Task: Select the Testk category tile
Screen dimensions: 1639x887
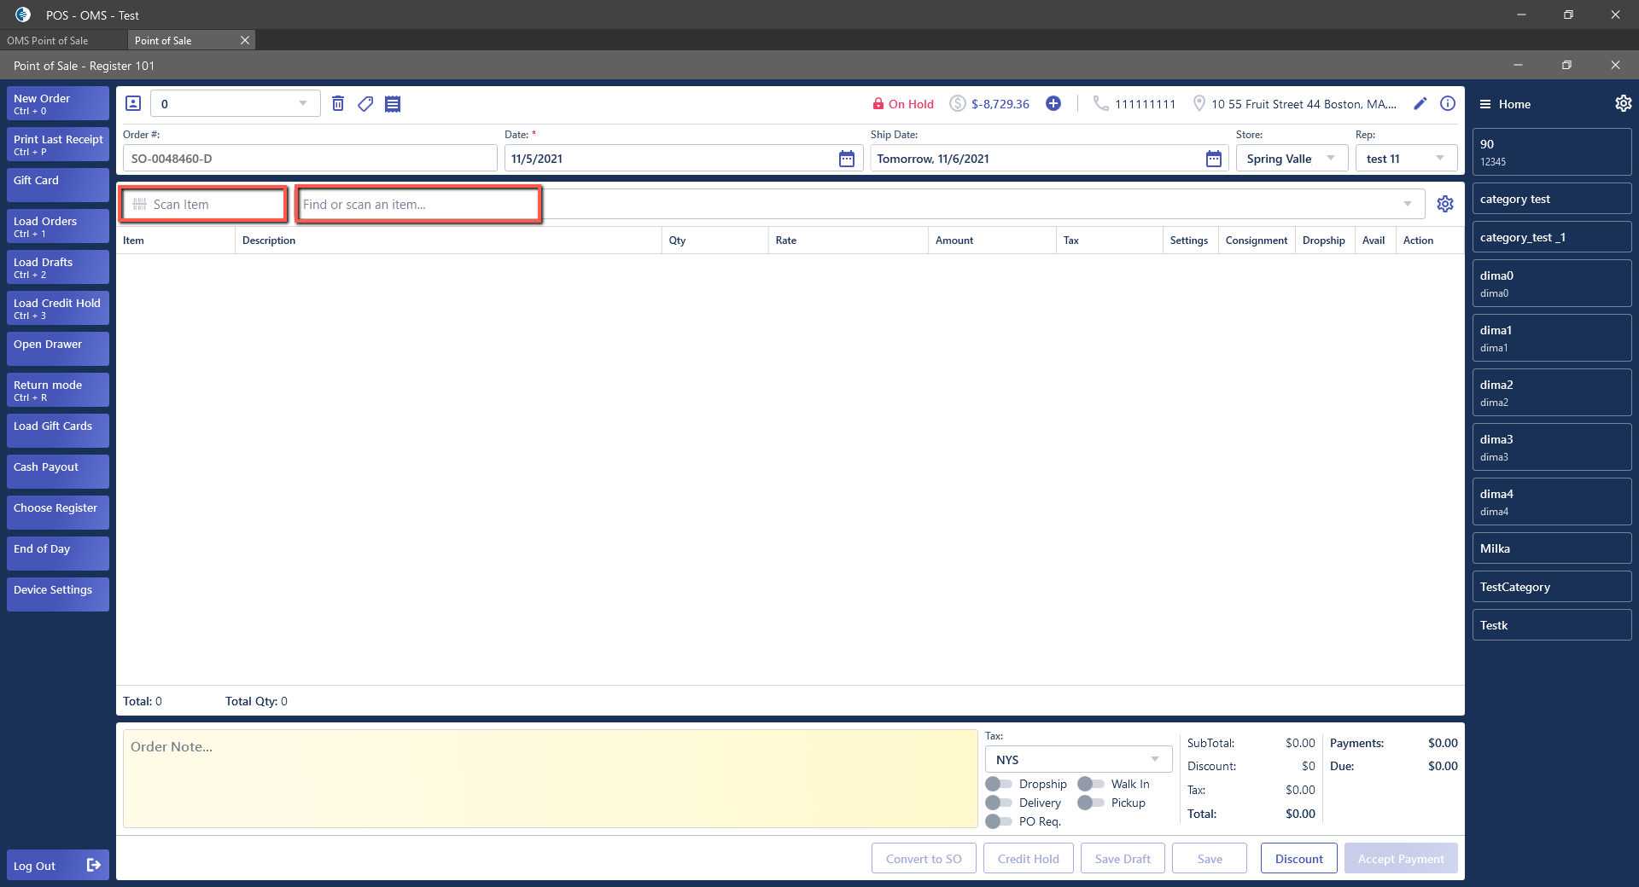Action: click(x=1552, y=625)
